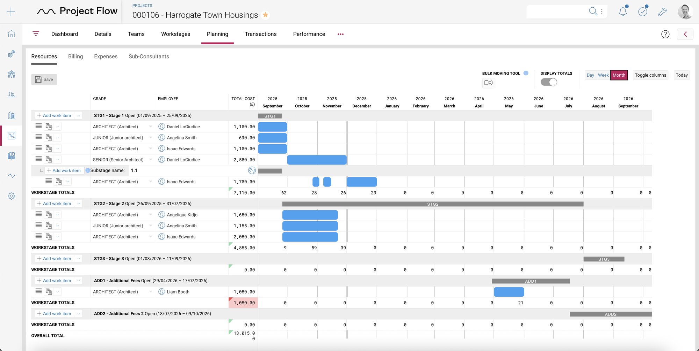Select the Day view option

[590, 75]
